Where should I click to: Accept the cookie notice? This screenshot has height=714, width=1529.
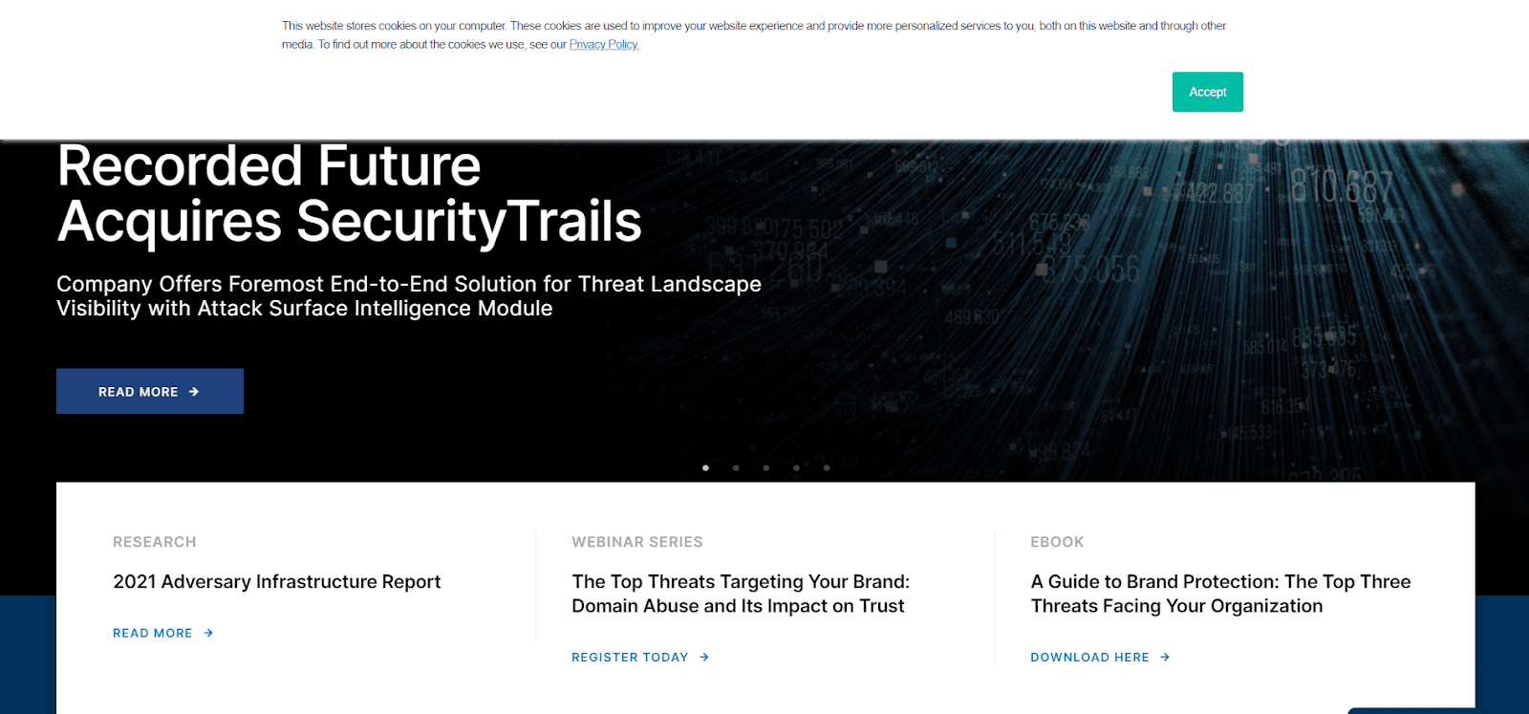[1207, 92]
